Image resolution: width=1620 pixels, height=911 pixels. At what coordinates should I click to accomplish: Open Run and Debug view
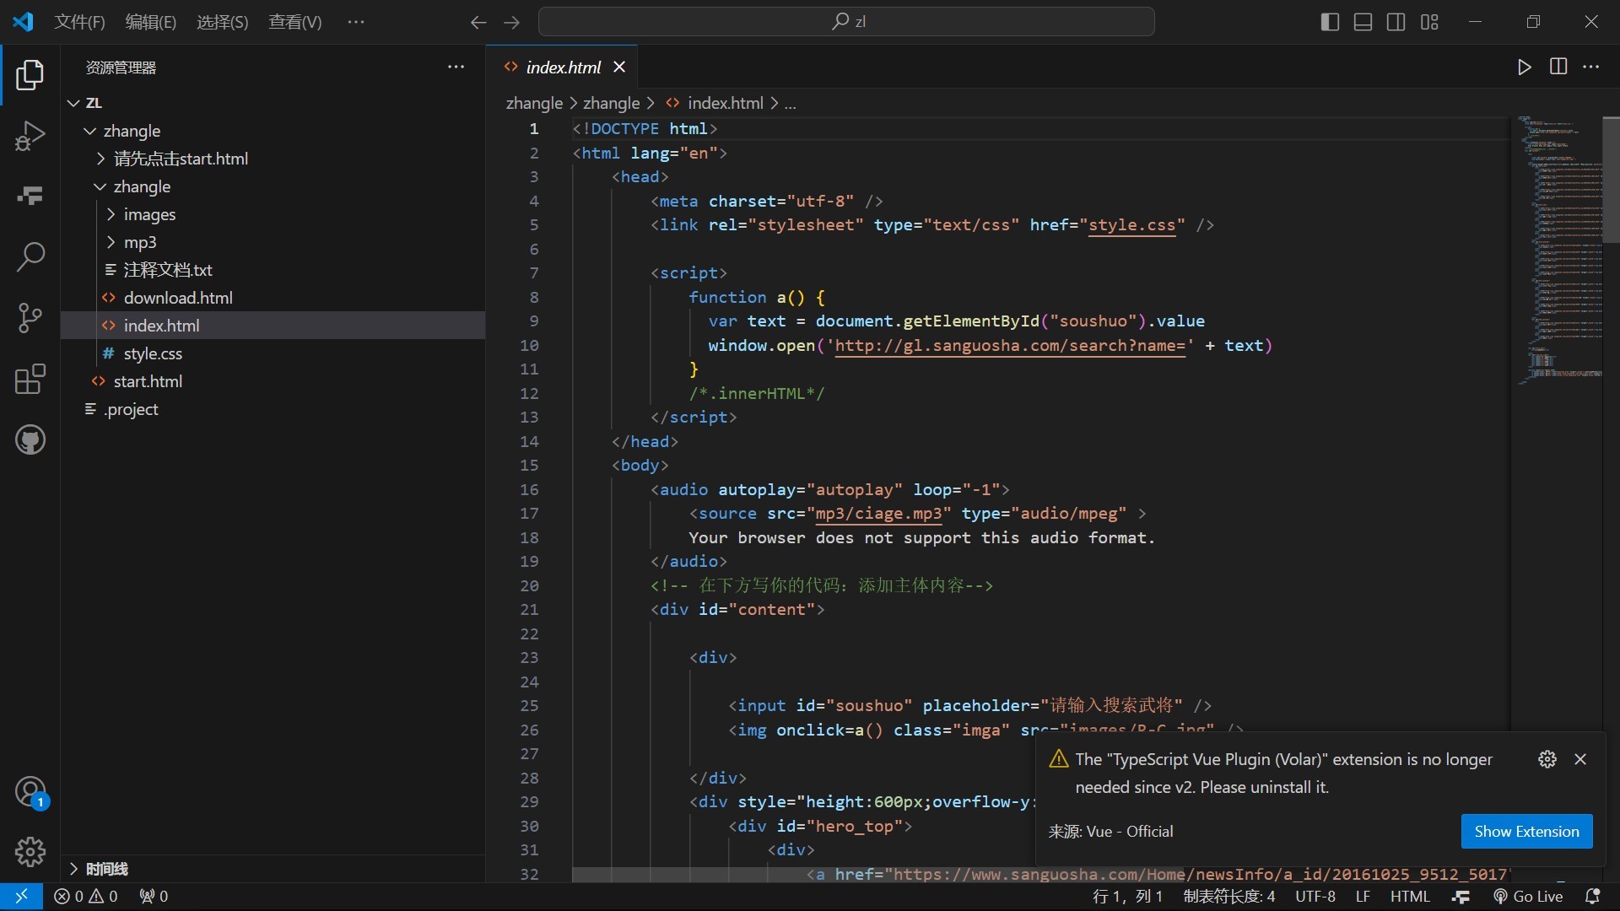click(x=30, y=136)
